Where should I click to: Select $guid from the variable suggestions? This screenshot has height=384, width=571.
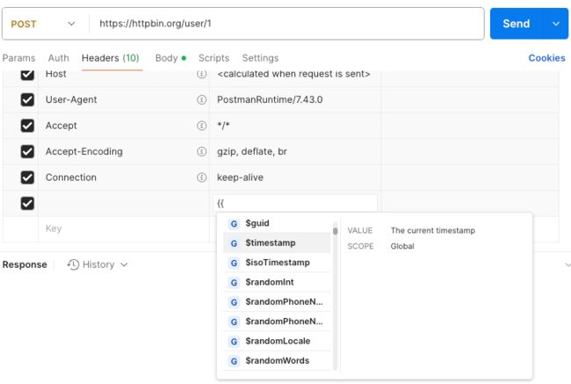[277, 223]
